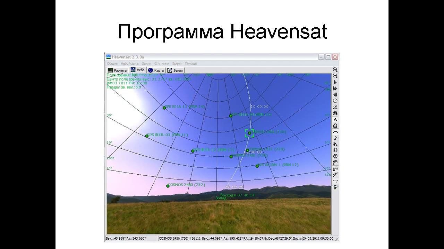Minimize the Heavensat window
The width and height of the screenshot is (444, 249).
coord(322,57)
